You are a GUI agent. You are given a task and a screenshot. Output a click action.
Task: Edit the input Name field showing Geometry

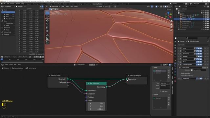pyautogui.click(x=165, y=86)
